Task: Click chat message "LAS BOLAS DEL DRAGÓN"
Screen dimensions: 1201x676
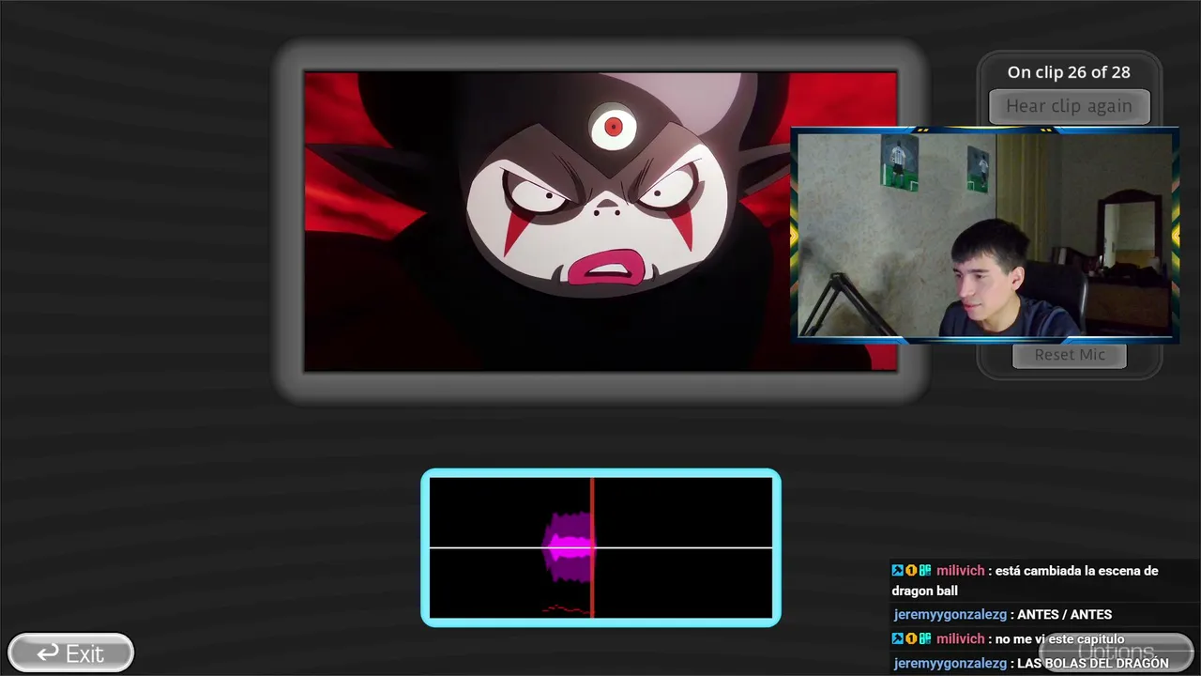Action: pos(1093,664)
